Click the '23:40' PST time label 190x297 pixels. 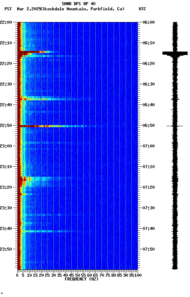(x=6, y=229)
